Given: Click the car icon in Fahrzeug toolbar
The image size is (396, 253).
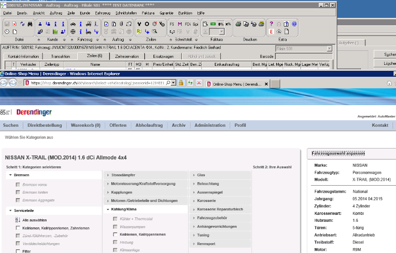Looking at the screenshot, I should [73, 24].
